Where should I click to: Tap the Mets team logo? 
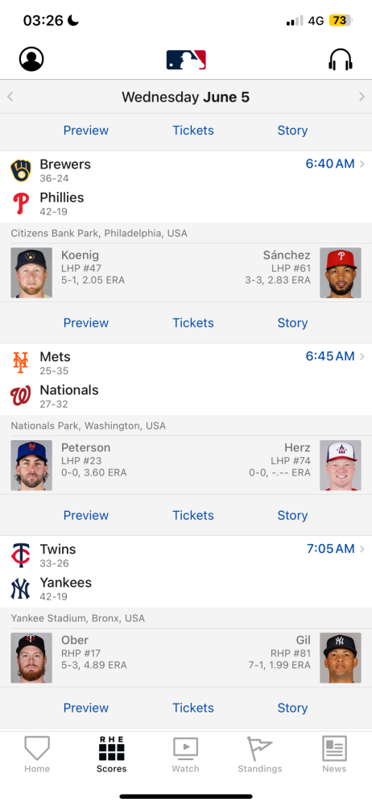(21, 363)
